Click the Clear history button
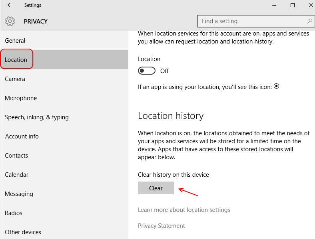The height and width of the screenshot is (239, 315). coord(156,188)
